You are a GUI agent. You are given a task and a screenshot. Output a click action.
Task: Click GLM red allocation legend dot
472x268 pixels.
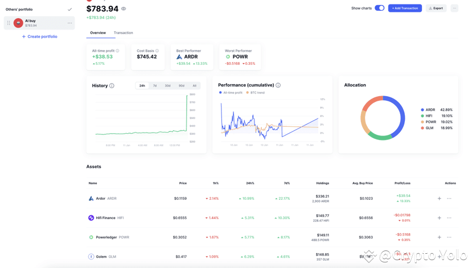tap(422, 128)
